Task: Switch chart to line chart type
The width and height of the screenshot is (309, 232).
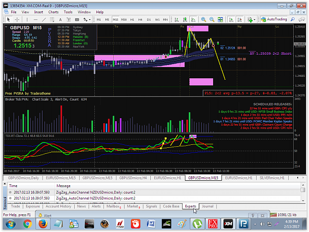Action: pyautogui.click(x=193, y=19)
